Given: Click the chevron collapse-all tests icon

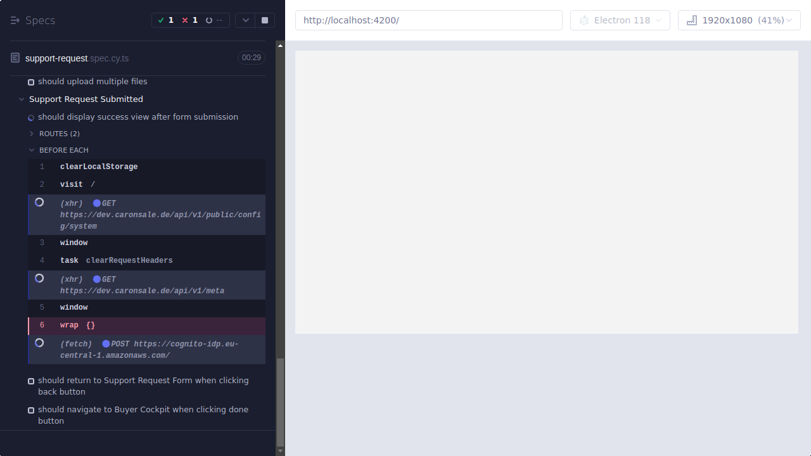Looking at the screenshot, I should tap(246, 20).
